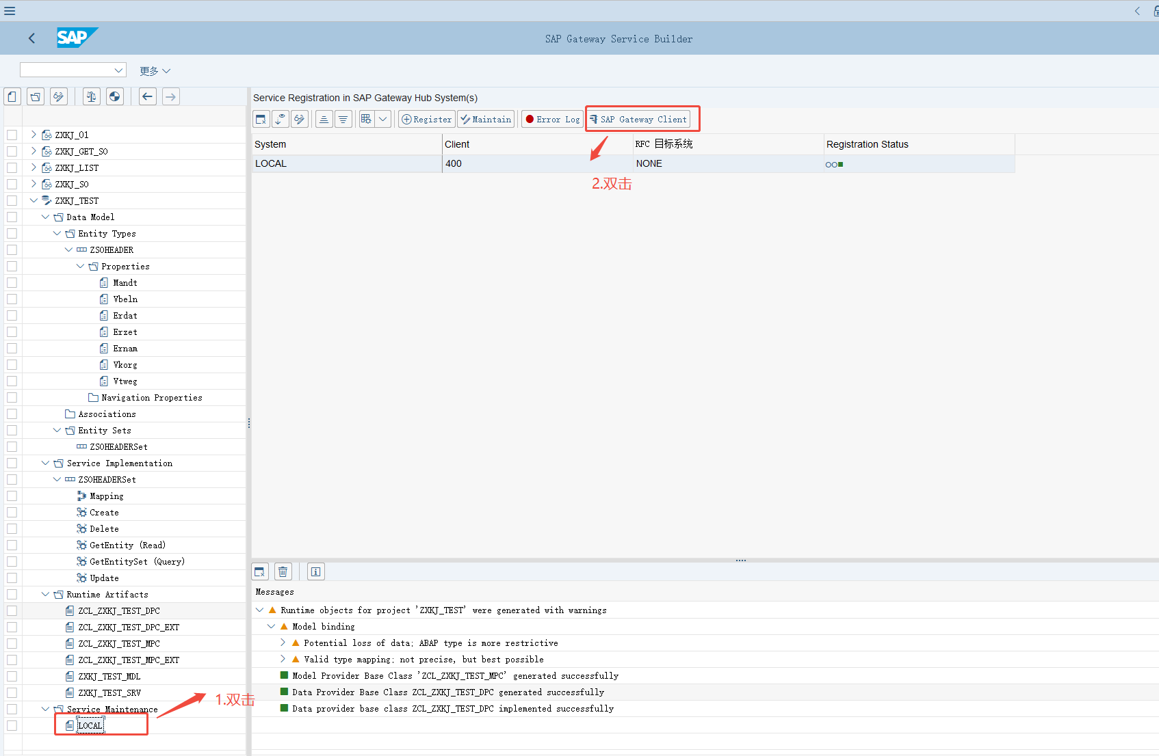Collapse the Service Implementation node
Image resolution: width=1159 pixels, height=756 pixels.
click(45, 463)
